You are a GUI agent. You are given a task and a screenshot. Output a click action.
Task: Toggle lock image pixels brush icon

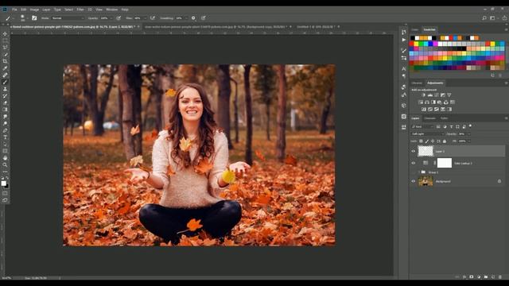[x=427, y=141]
